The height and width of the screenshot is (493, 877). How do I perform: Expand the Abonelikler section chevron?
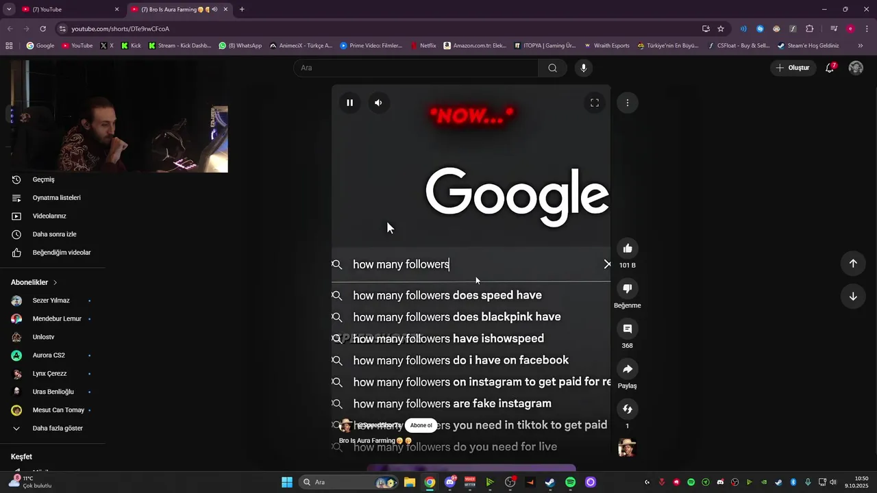point(55,282)
